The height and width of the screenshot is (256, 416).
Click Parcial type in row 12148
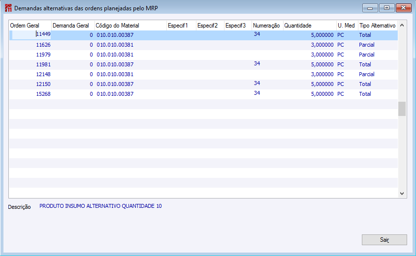pyautogui.click(x=367, y=74)
